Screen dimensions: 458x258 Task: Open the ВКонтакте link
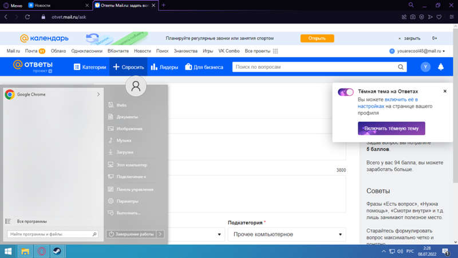pyautogui.click(x=118, y=51)
